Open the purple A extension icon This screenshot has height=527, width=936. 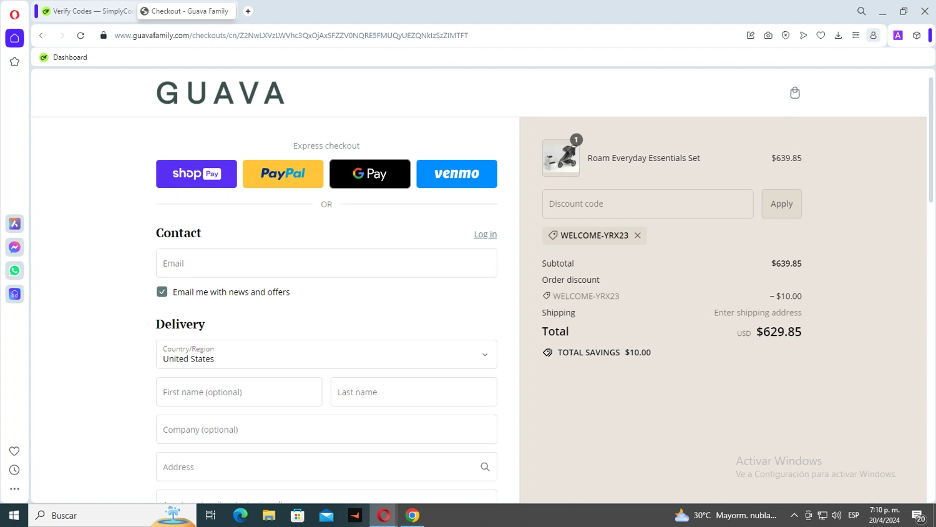click(898, 36)
